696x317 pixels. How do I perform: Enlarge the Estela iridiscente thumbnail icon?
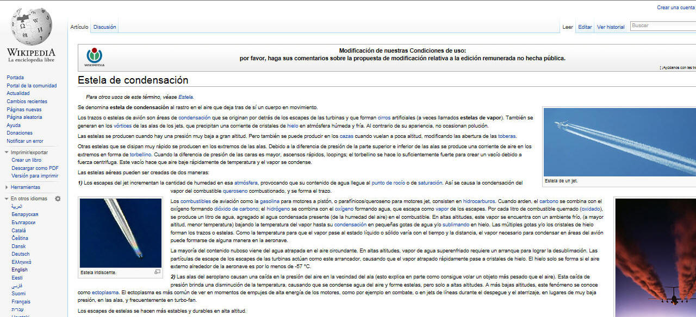[158, 271]
